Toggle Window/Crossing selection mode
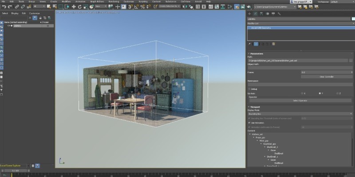The width and height of the screenshot is (355, 177). 67,7
